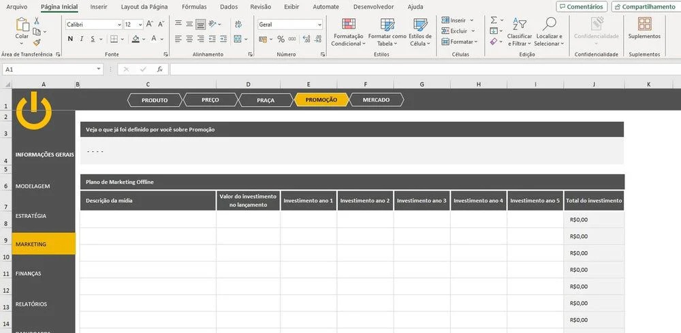Viewport: 681px width, 333px height.
Task: Switch to the Inserir ribbon tab
Action: coord(99,7)
